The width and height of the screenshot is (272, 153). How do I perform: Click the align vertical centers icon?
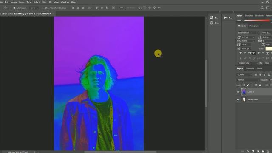(x=102, y=8)
